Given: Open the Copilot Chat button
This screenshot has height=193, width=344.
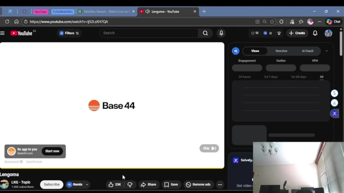Looking at the screenshot, I should point(334,22).
